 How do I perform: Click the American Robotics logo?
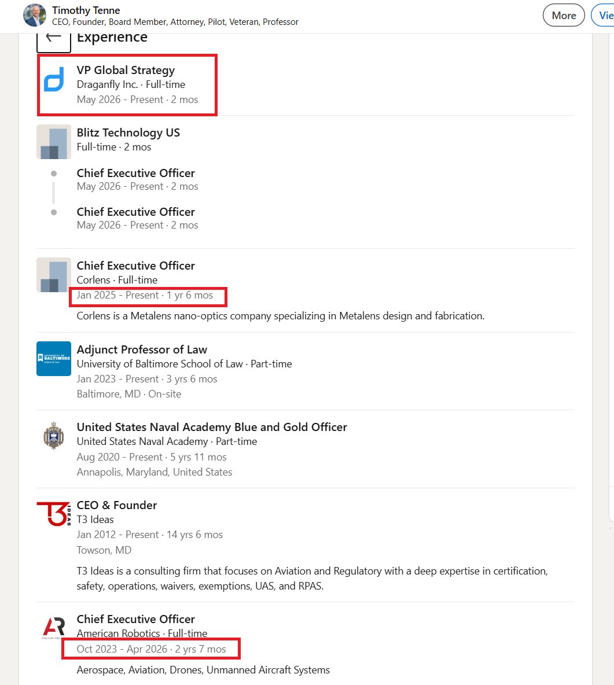[54, 628]
